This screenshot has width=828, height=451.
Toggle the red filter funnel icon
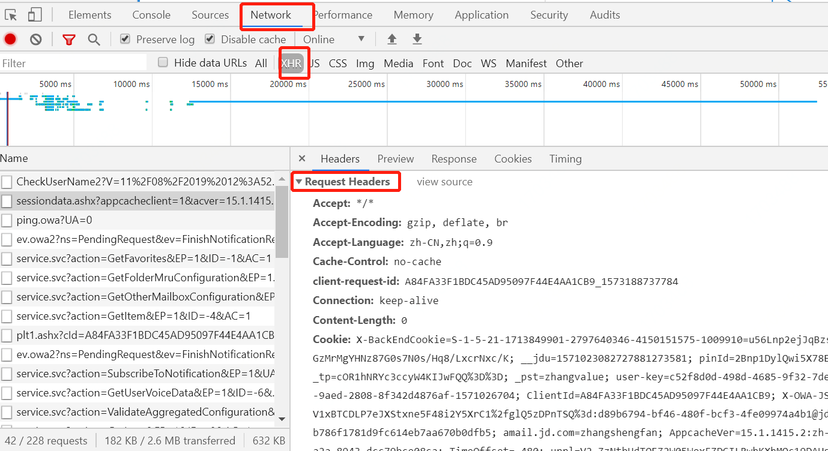pyautogui.click(x=69, y=40)
